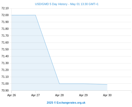132x107 pixels.
Task: Click the line start point at Apr 26
Action: click(12, 15)
